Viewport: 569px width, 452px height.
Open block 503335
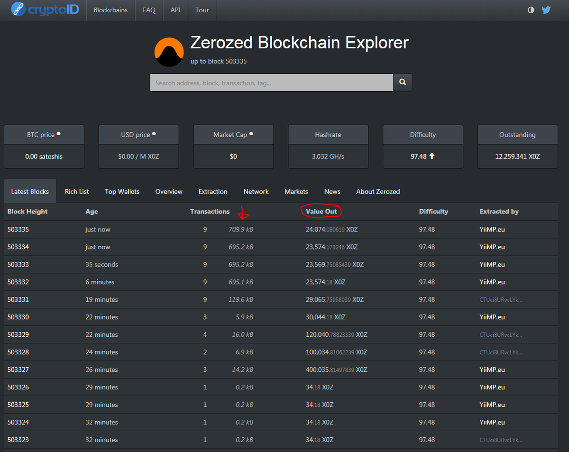[18, 229]
